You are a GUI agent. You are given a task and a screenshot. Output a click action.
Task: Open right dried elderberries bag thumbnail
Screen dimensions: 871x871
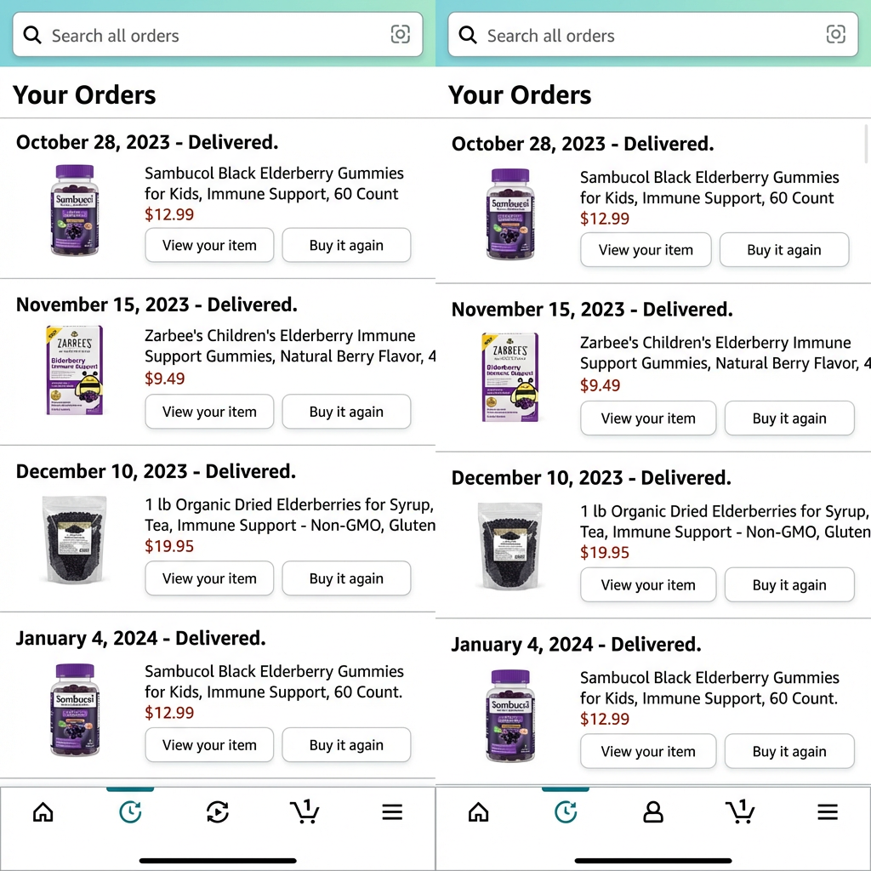click(510, 547)
